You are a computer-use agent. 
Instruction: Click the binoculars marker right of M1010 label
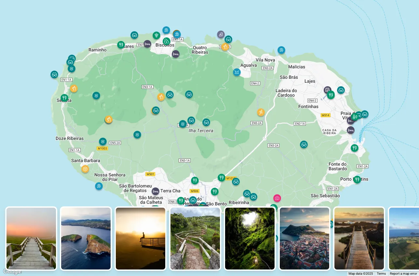click(236, 182)
